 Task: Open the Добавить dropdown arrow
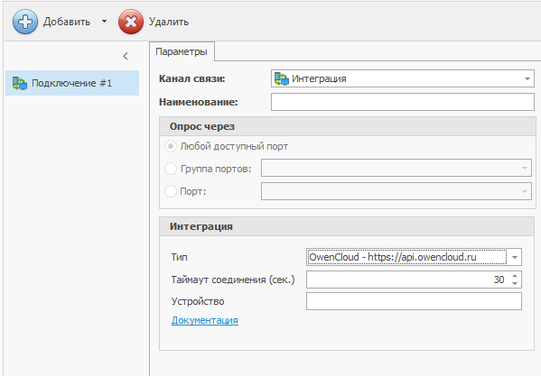(x=104, y=22)
